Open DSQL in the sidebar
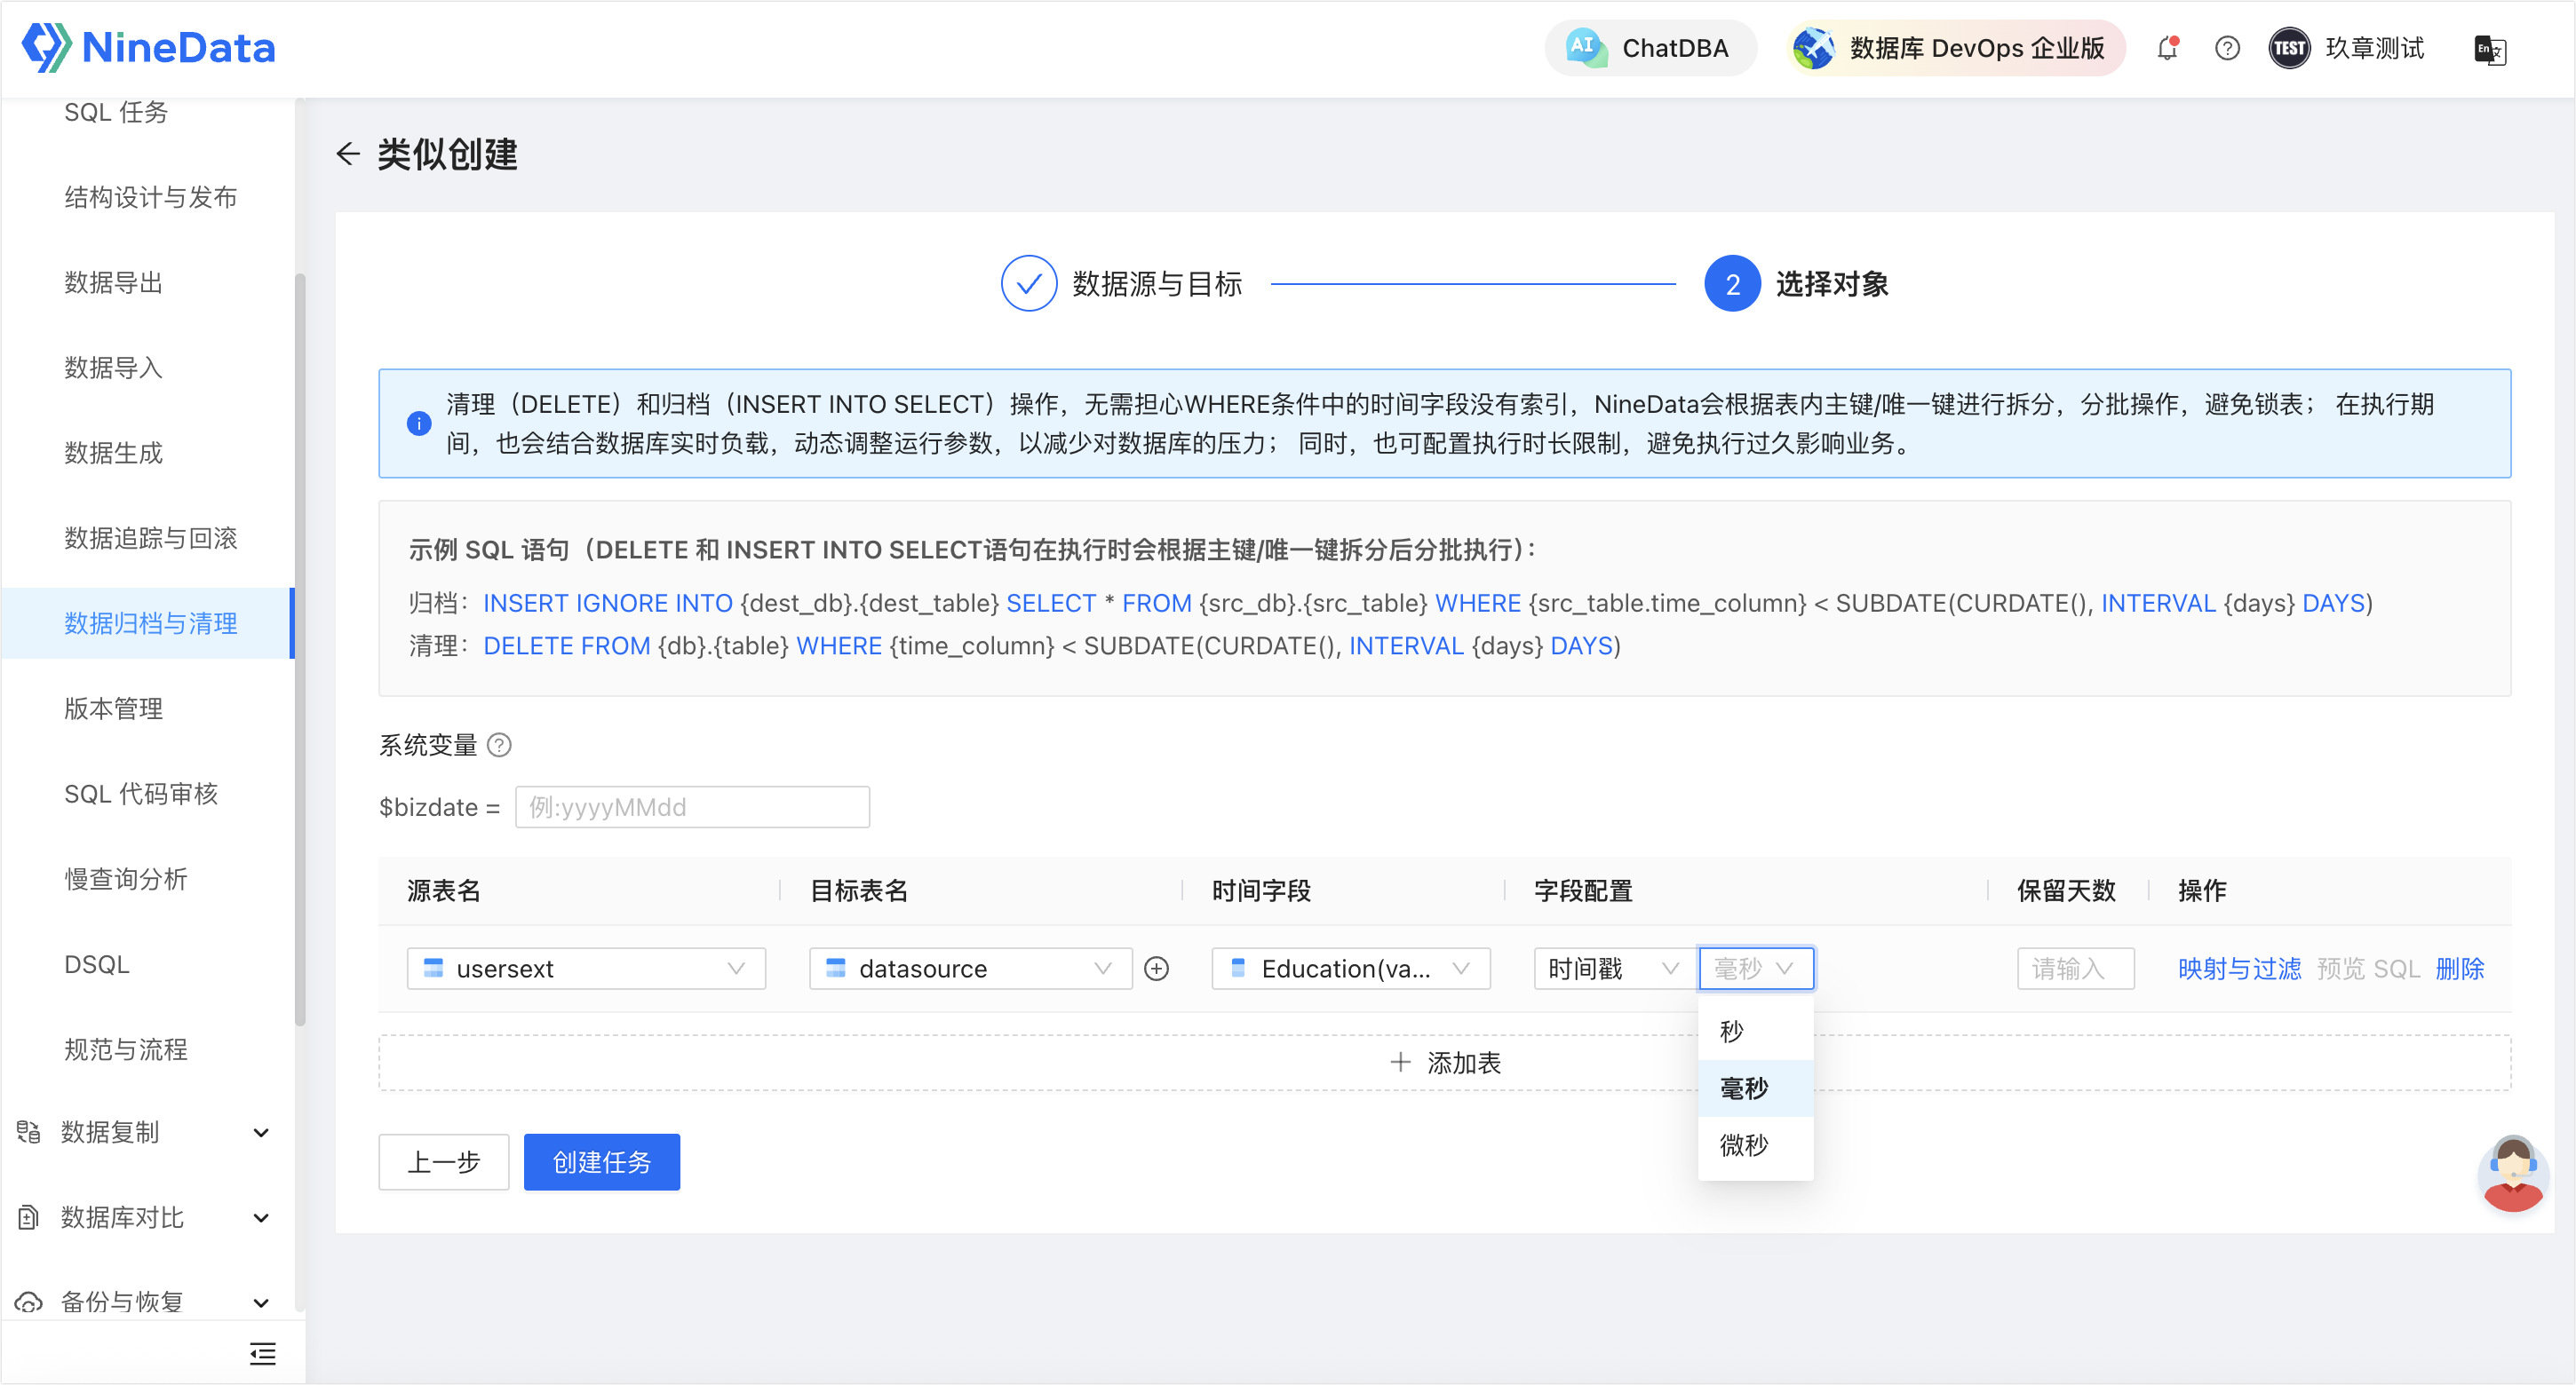This screenshot has height=1385, width=2576. coord(97,964)
